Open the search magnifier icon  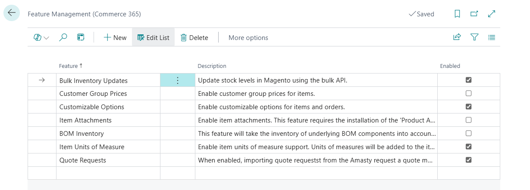[x=63, y=37]
